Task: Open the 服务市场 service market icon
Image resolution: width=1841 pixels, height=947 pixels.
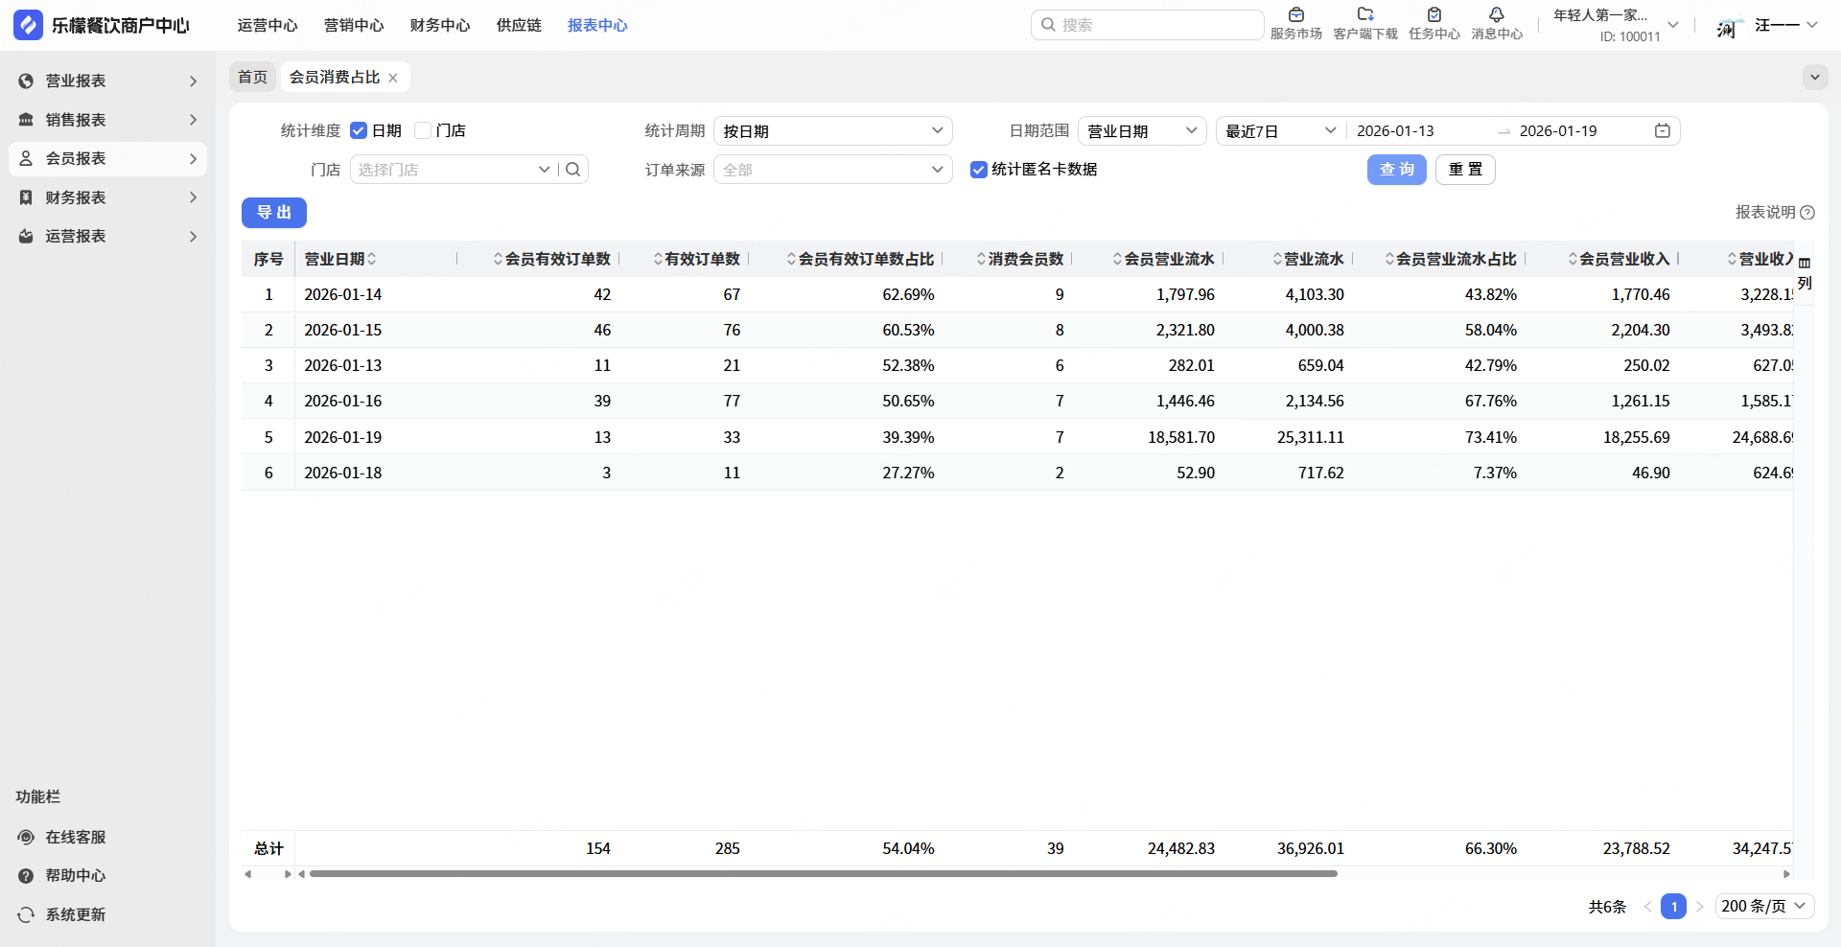Action: [1295, 16]
